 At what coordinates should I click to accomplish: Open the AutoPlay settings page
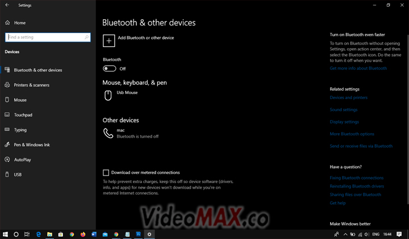click(x=22, y=160)
